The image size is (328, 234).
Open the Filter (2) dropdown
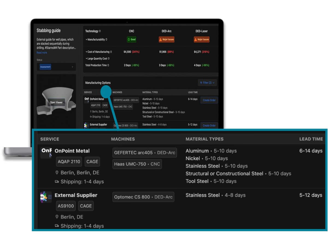tap(207, 83)
